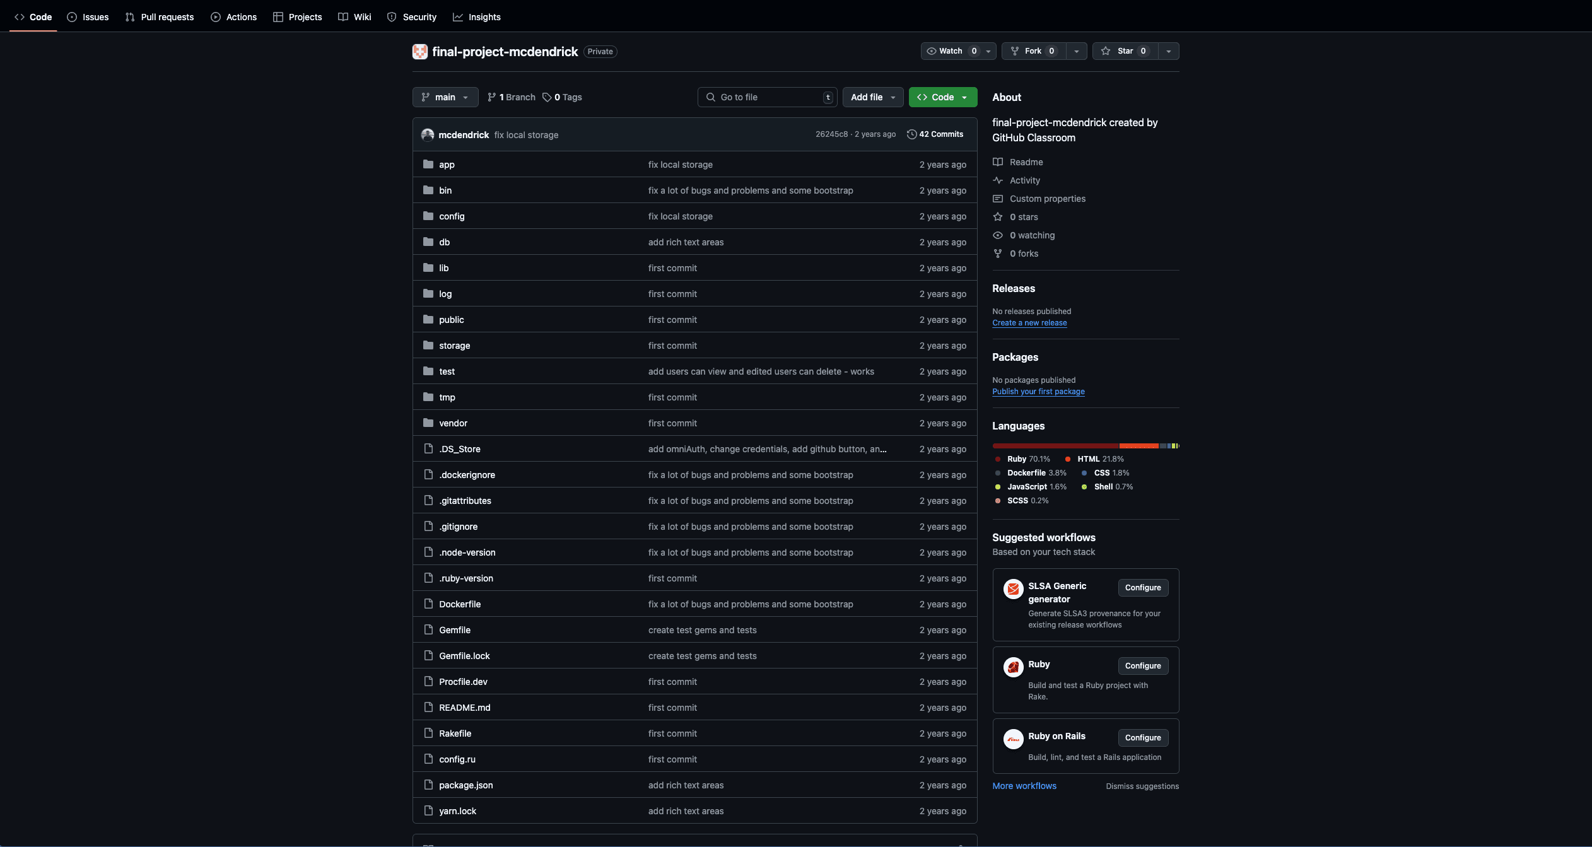Click the Ruby segment of the languages bar
Image resolution: width=1592 pixels, height=847 pixels.
tap(1055, 446)
